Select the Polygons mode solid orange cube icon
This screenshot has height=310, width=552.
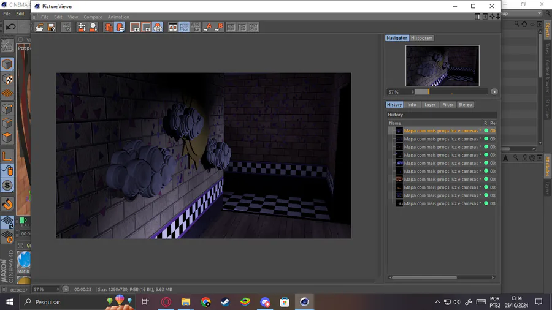[x=7, y=138]
